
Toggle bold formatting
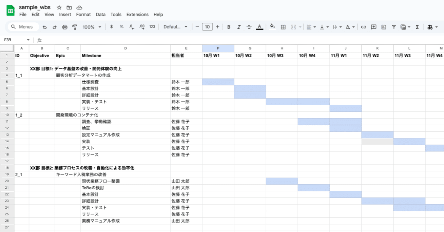[x=229, y=27]
